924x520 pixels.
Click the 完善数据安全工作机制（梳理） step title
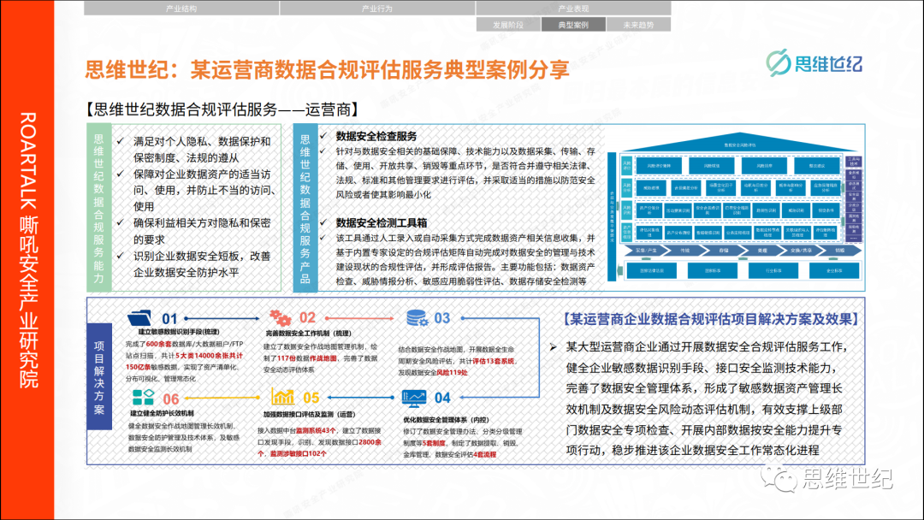(308, 333)
